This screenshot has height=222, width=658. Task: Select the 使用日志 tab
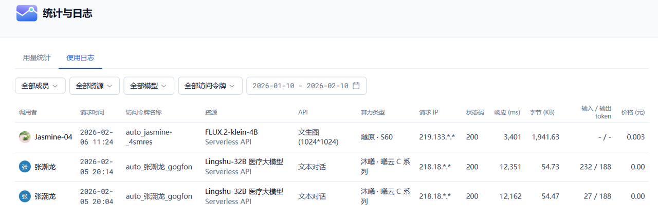point(80,58)
